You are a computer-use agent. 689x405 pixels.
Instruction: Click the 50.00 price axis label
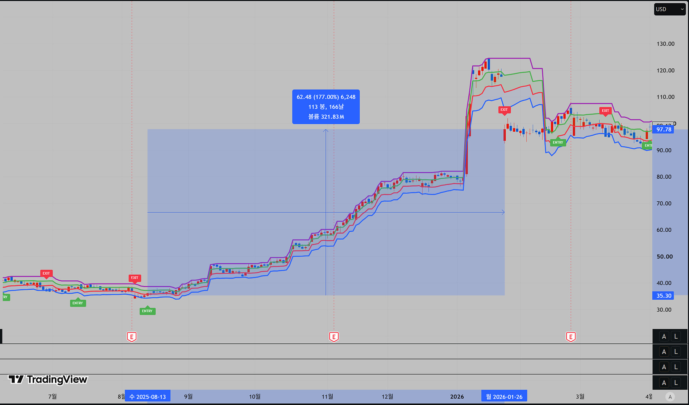coord(665,257)
